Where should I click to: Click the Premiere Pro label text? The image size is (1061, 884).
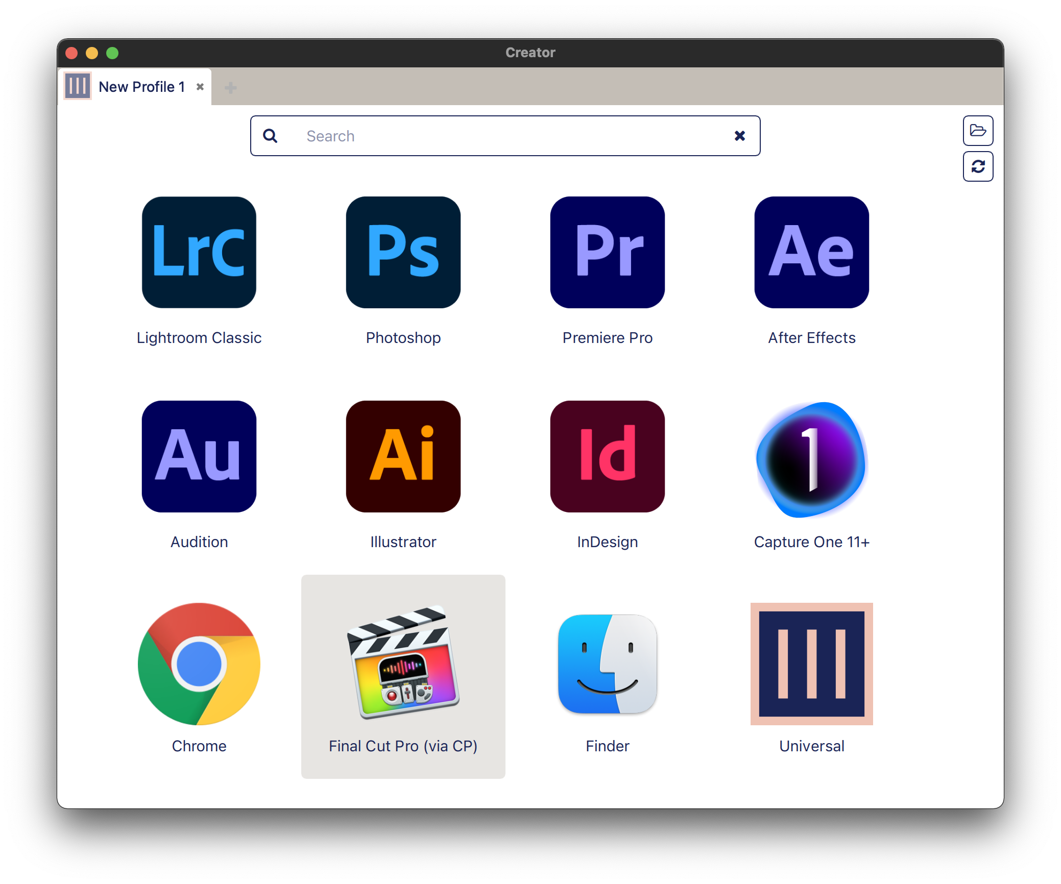[608, 338]
